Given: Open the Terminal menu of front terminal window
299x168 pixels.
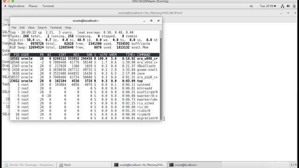Looking at the screenshot, I should 56,28.
